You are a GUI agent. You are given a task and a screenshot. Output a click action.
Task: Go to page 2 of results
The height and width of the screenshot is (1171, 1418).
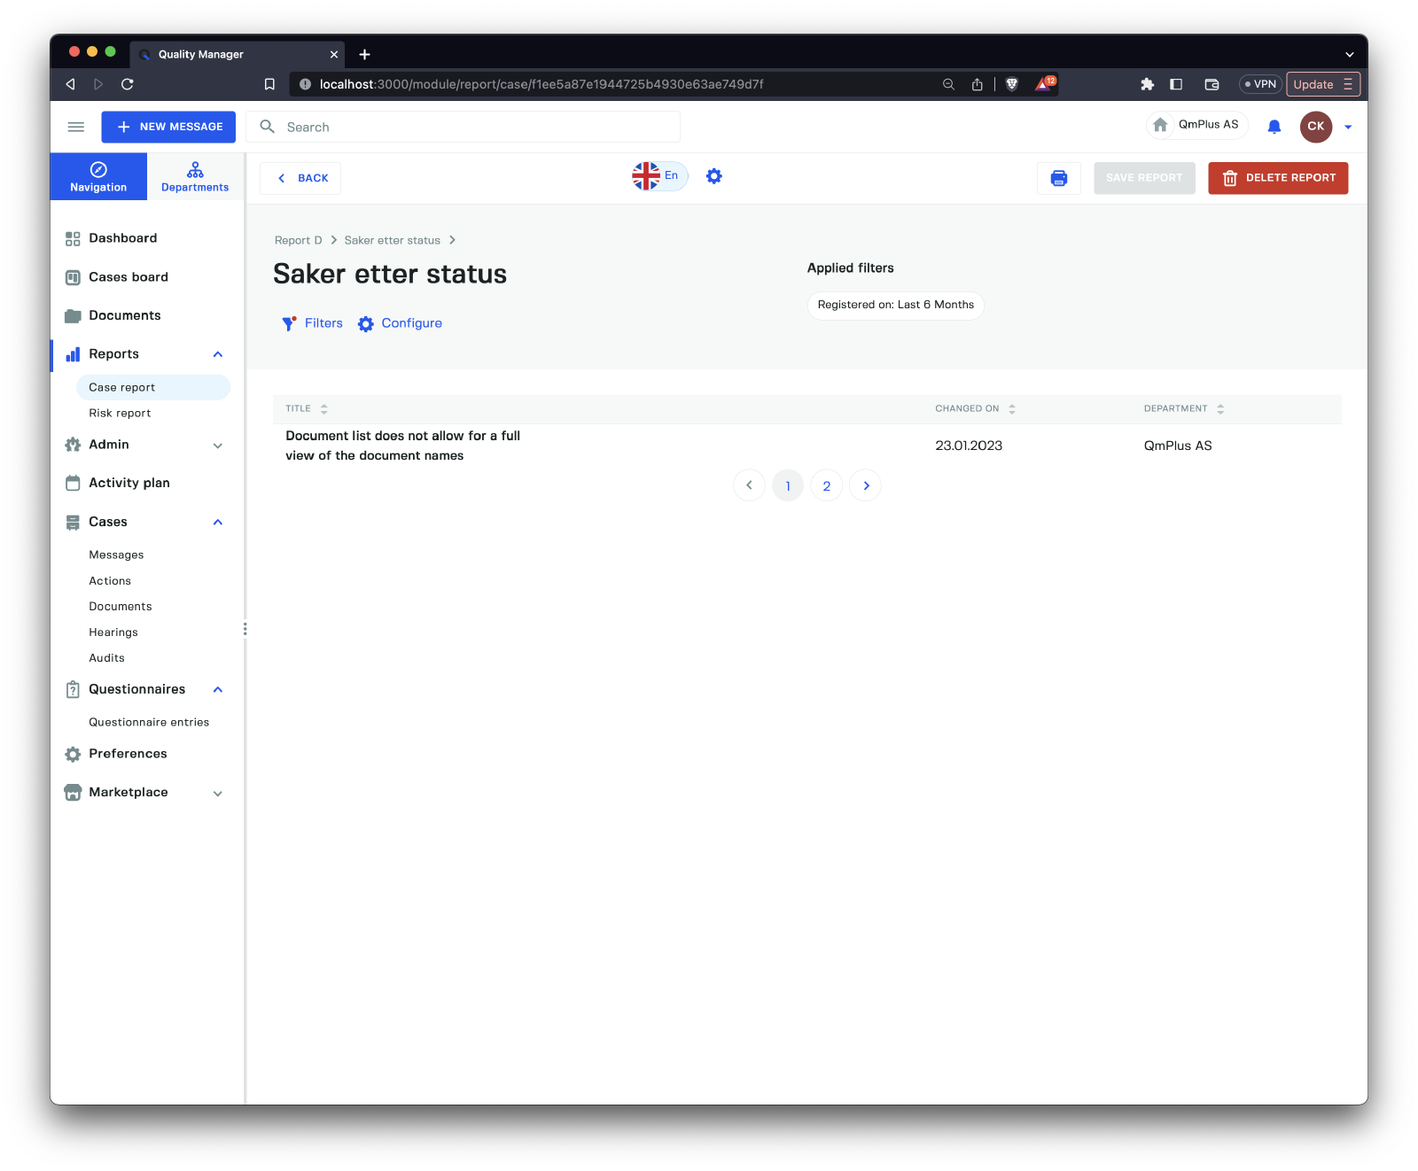tap(826, 485)
